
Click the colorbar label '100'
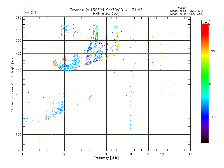212,52
